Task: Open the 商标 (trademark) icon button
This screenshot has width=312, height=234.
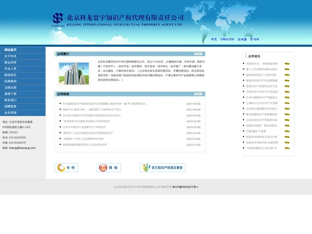Action: tap(109, 168)
